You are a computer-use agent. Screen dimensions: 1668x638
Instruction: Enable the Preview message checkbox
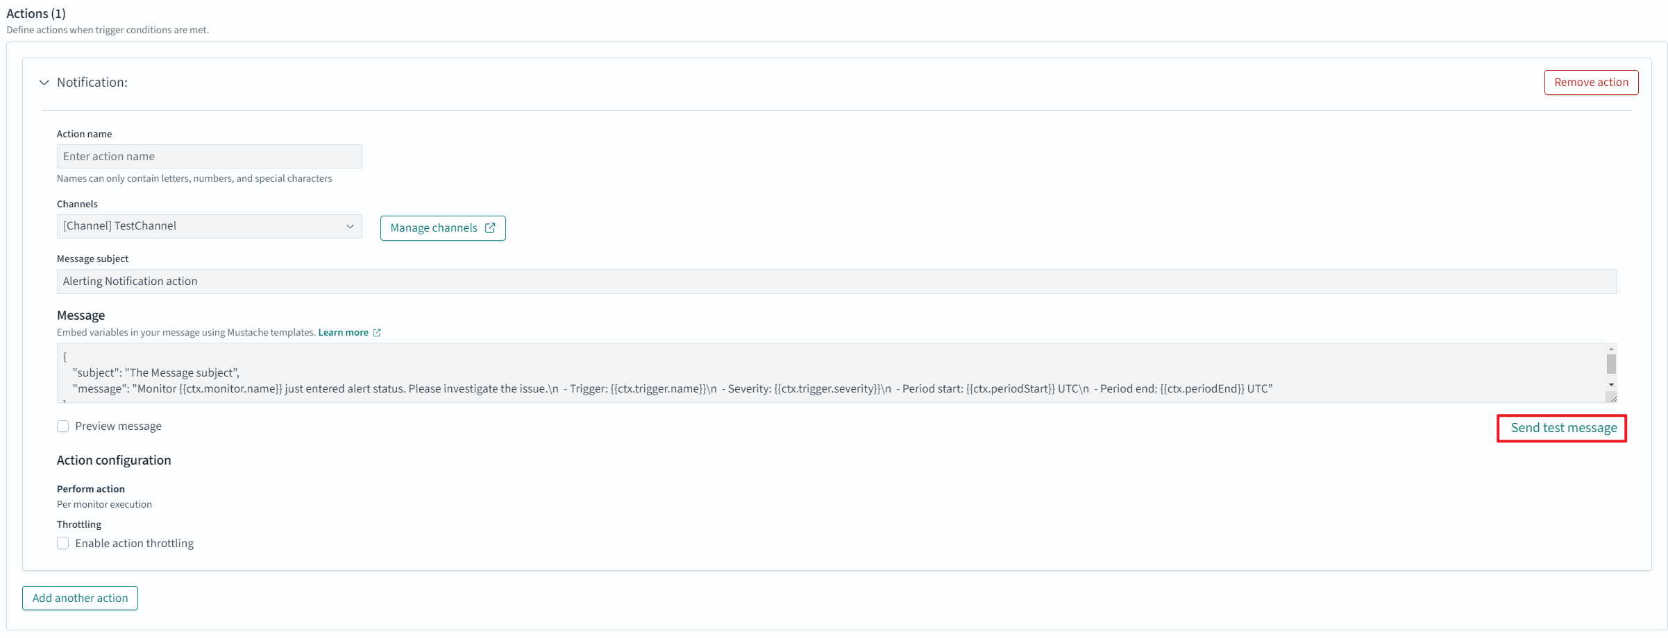63,426
